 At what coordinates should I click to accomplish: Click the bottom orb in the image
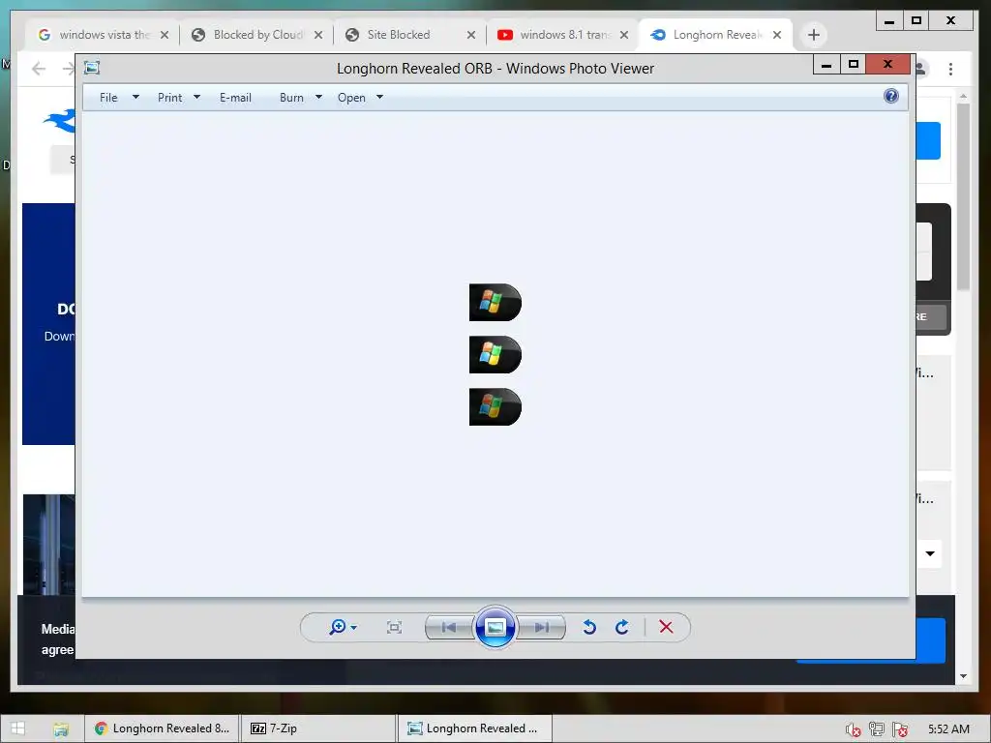coord(495,407)
